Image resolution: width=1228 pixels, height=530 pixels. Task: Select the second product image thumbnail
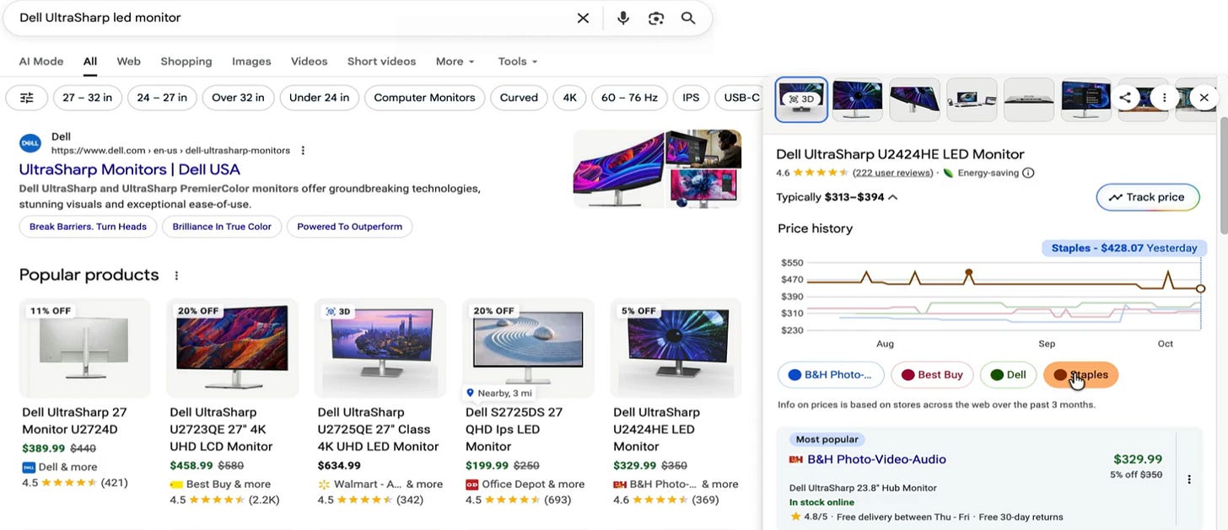click(858, 99)
